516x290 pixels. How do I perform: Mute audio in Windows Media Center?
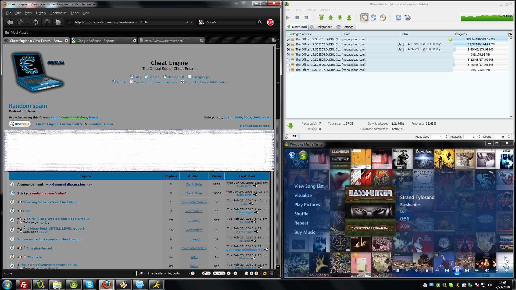[487, 270]
